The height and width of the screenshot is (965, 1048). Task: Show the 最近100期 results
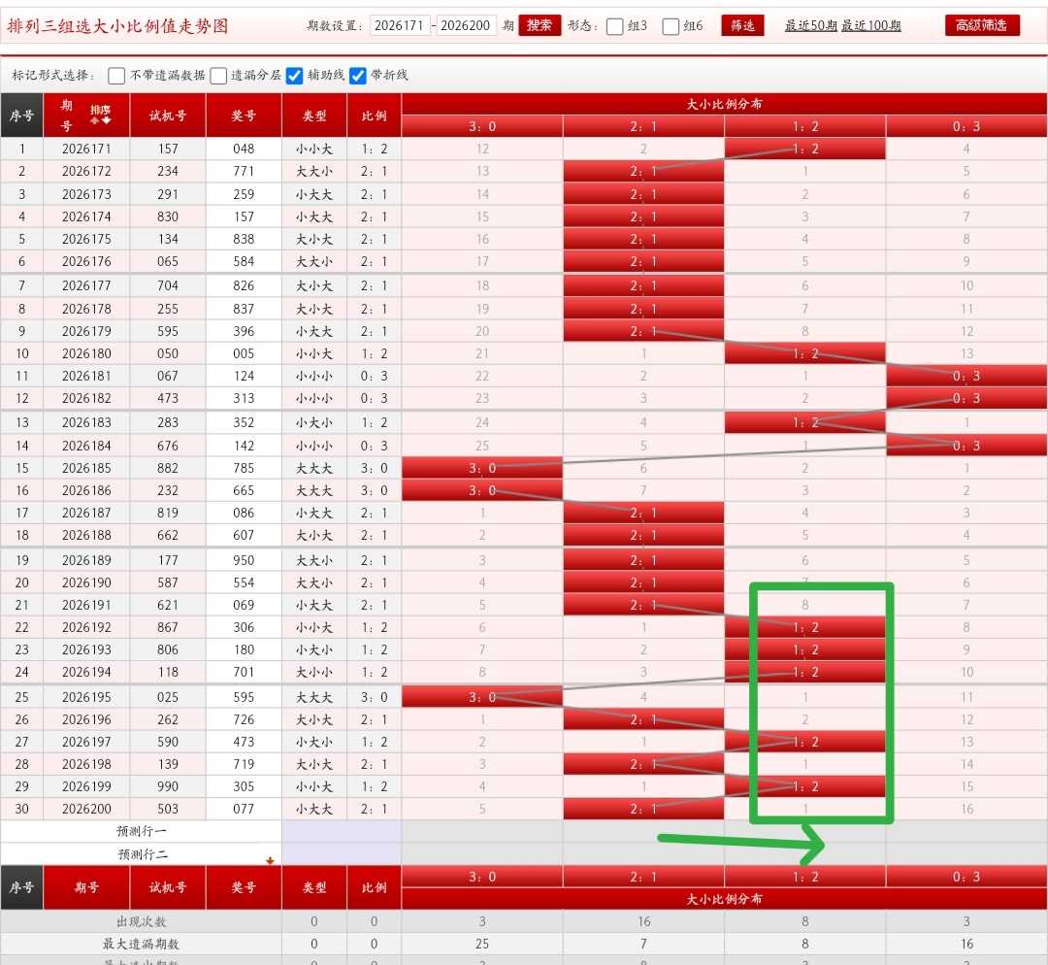click(x=871, y=25)
